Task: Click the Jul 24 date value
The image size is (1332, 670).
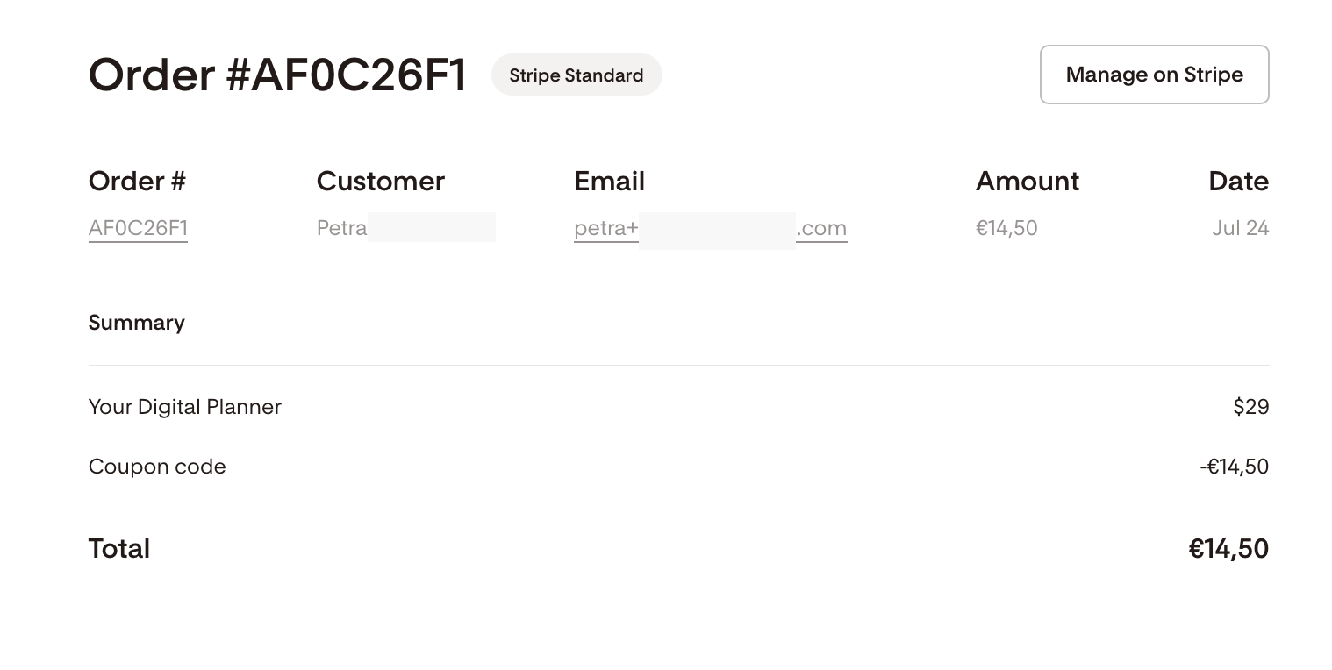Action: tap(1240, 228)
